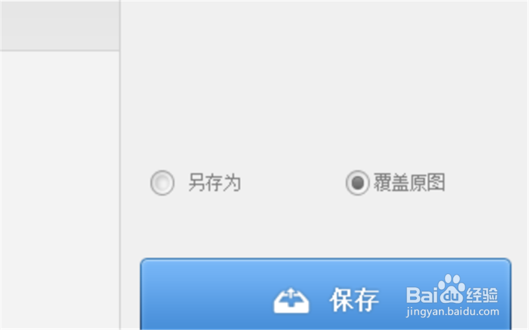Click the 另存为 label text
The height and width of the screenshot is (330, 529).
(214, 183)
